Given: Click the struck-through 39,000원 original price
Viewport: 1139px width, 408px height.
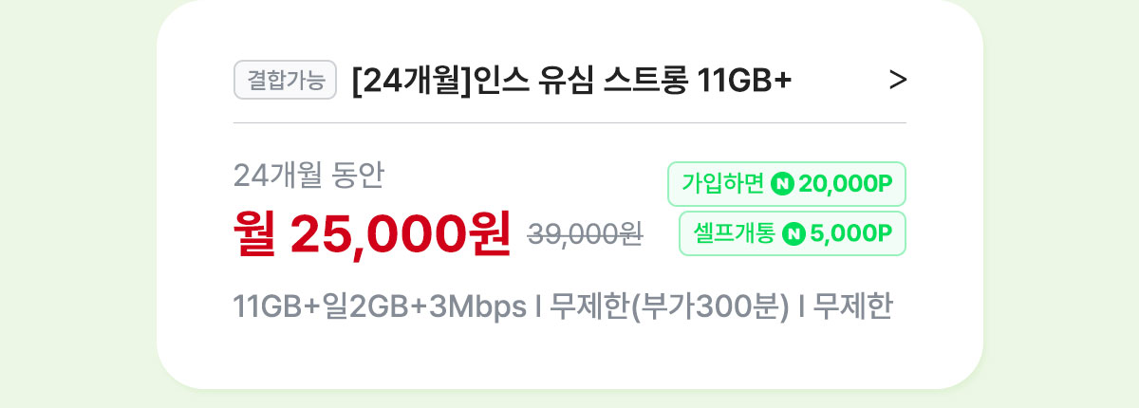Looking at the screenshot, I should pyautogui.click(x=586, y=234).
